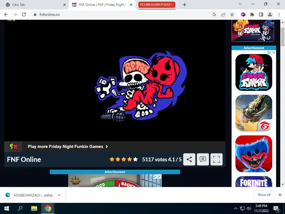Click the Hero Wars banner advertisement

click(115, 181)
